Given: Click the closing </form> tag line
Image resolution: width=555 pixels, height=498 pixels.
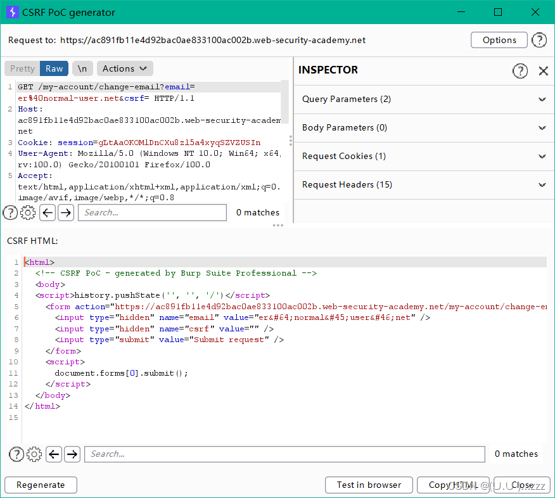Looking at the screenshot, I should (63, 351).
